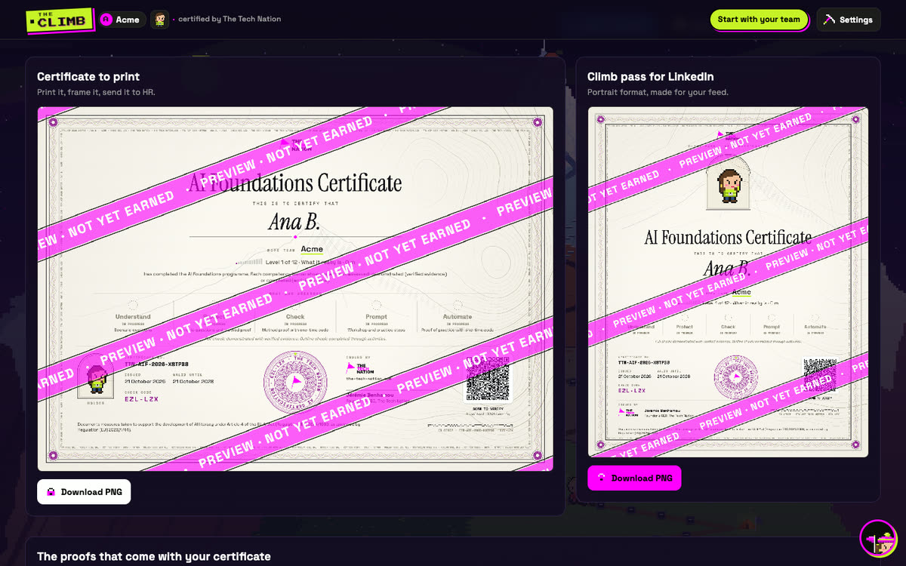Click the download icon on white button
The height and width of the screenshot is (566, 906).
click(51, 492)
